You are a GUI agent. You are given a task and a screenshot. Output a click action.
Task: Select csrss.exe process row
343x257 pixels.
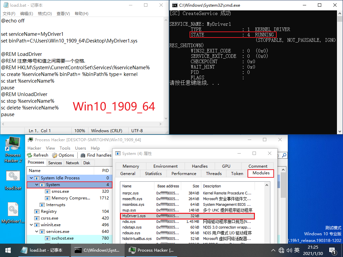tap(69, 218)
